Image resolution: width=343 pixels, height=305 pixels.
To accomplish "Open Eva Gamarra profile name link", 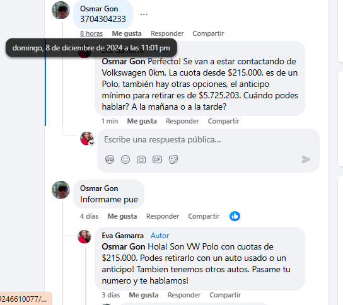I will pos(122,236).
